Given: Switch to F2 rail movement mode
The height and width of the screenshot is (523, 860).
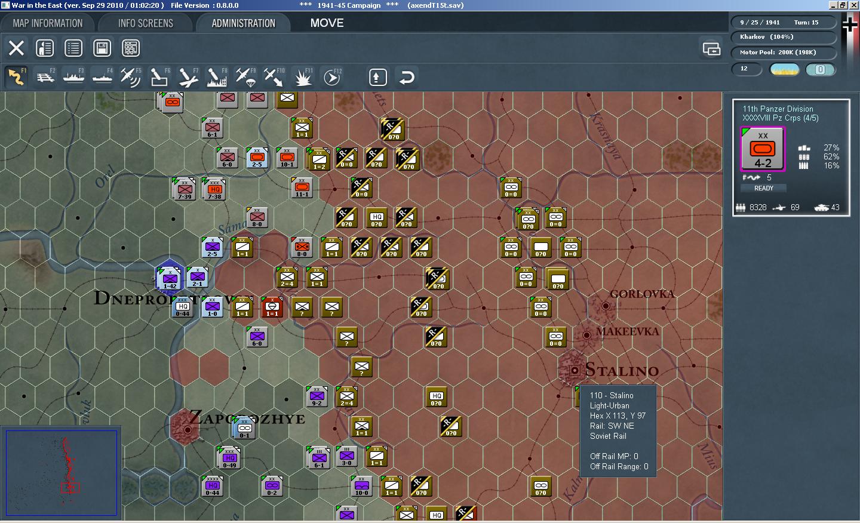Looking at the screenshot, I should (45, 77).
